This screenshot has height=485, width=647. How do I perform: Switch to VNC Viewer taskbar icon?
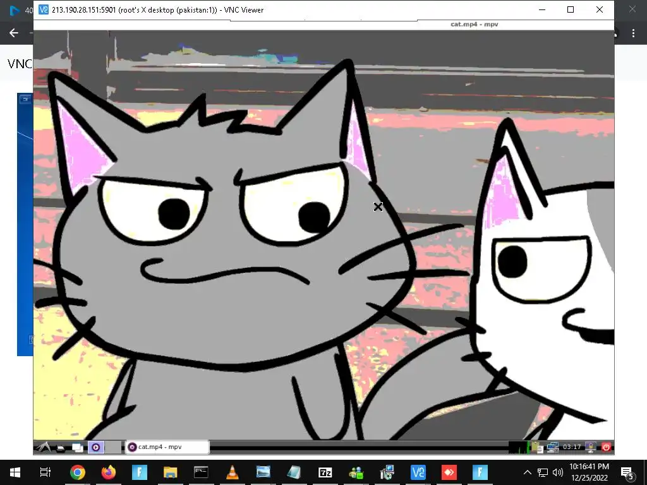point(418,472)
